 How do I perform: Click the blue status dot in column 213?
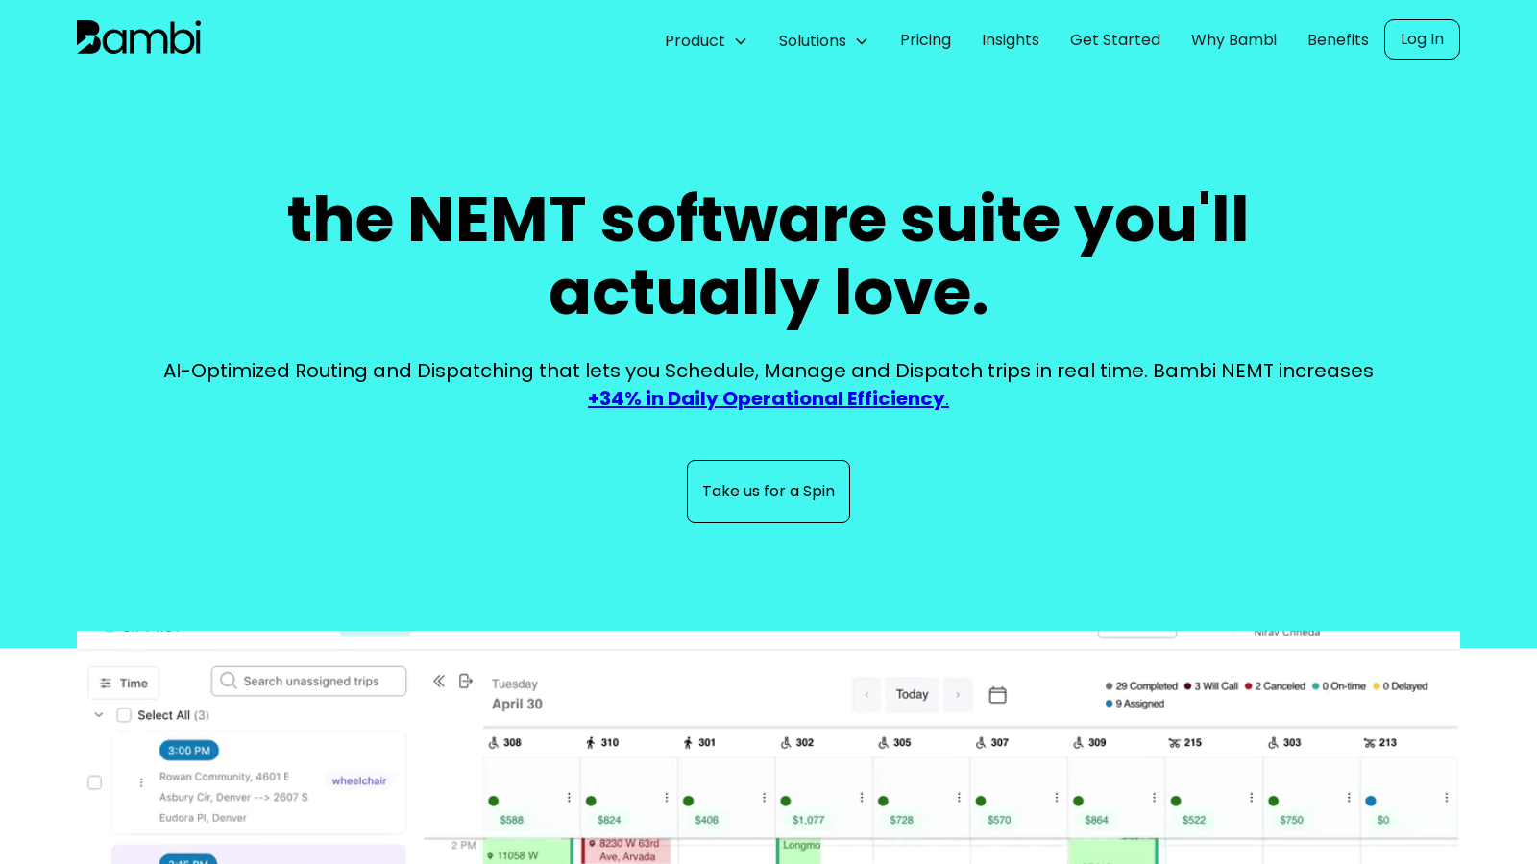[1371, 801]
